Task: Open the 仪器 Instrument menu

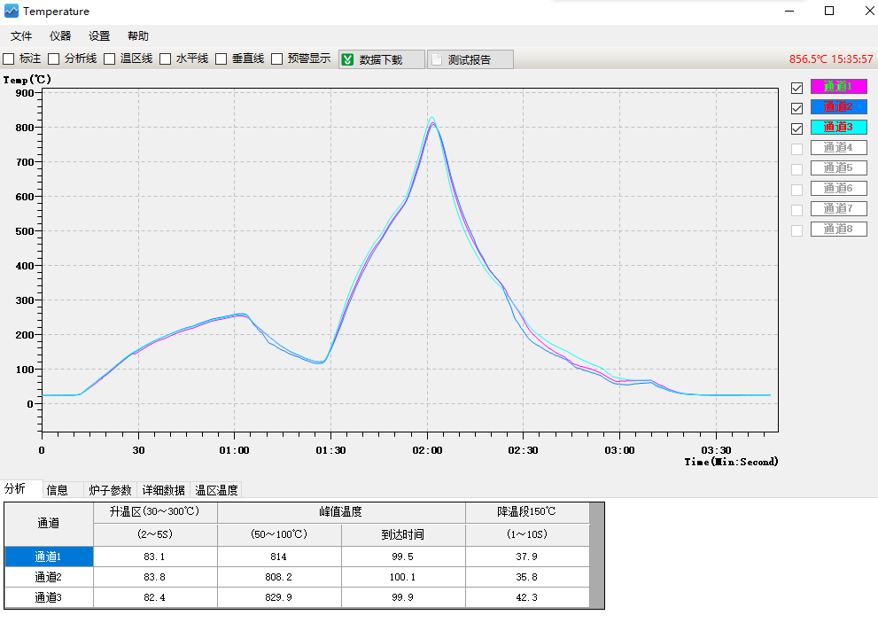Action: 59,35
